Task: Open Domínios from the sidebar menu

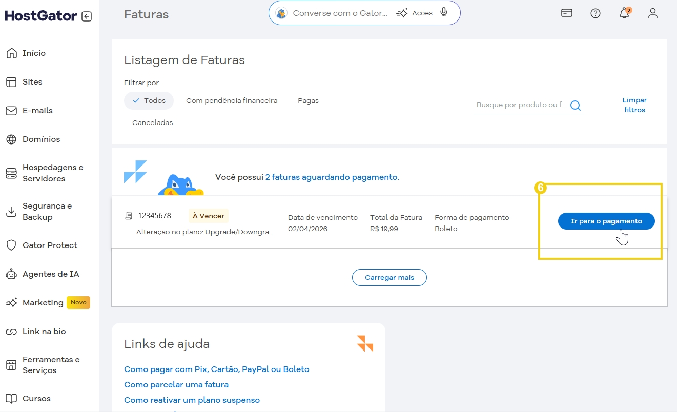Action: point(41,139)
